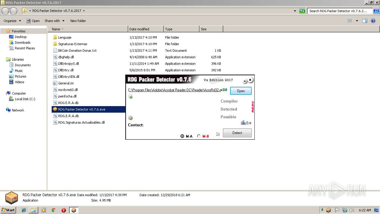Image resolution: width=380 pixels, height=214 pixels.
Task: Click the Open button in RDG Packer Detector
Action: tap(241, 91)
